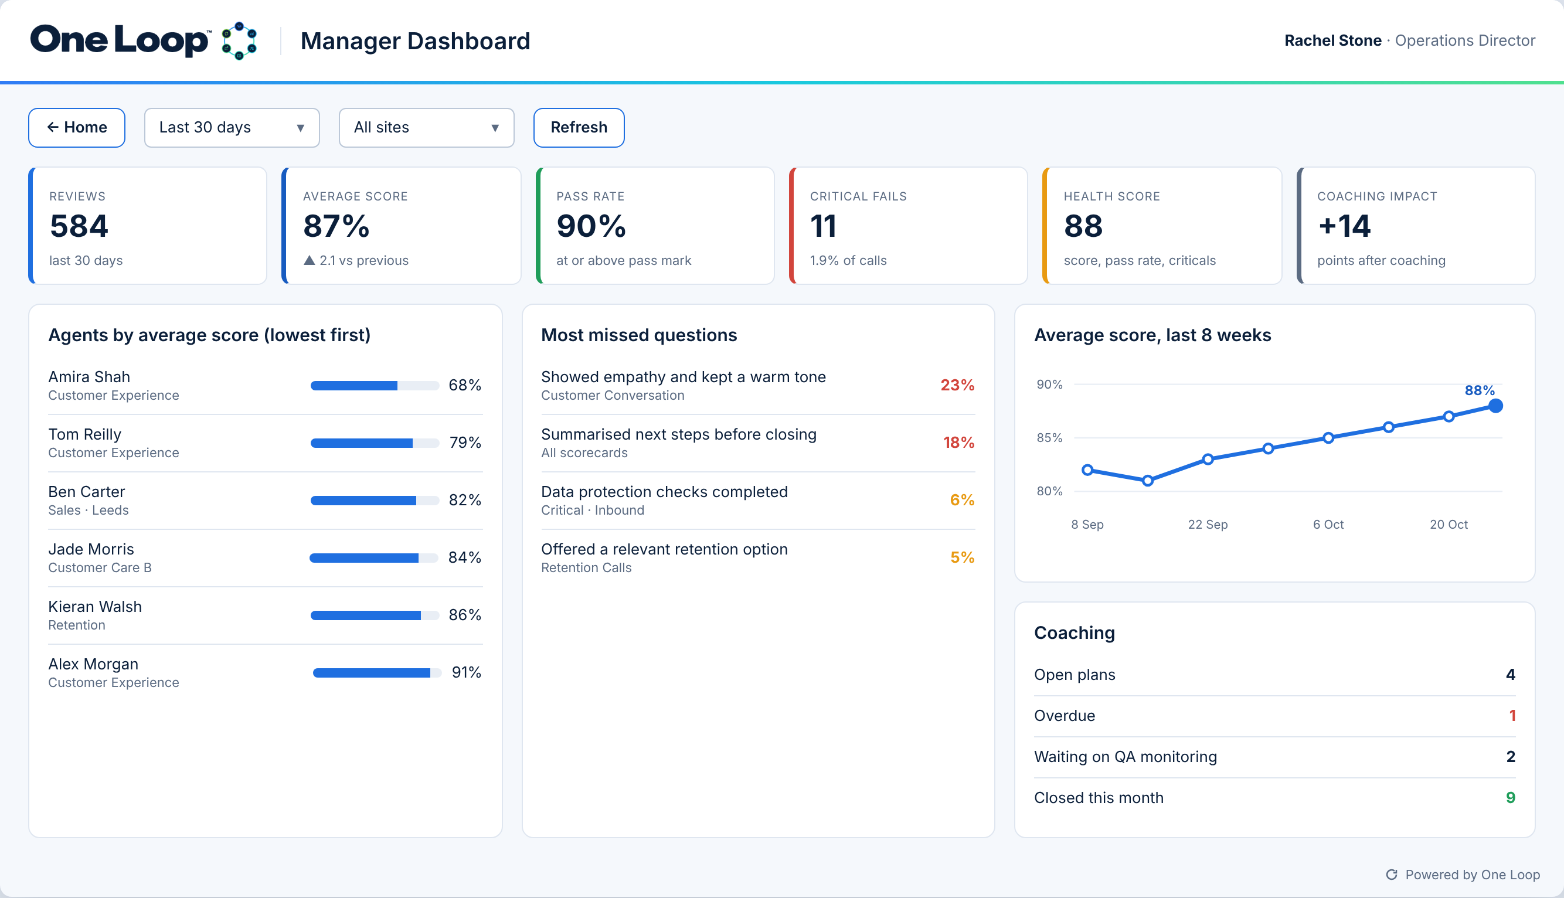Click the lowest dip point on the chart
This screenshot has width=1564, height=898.
(1148, 481)
